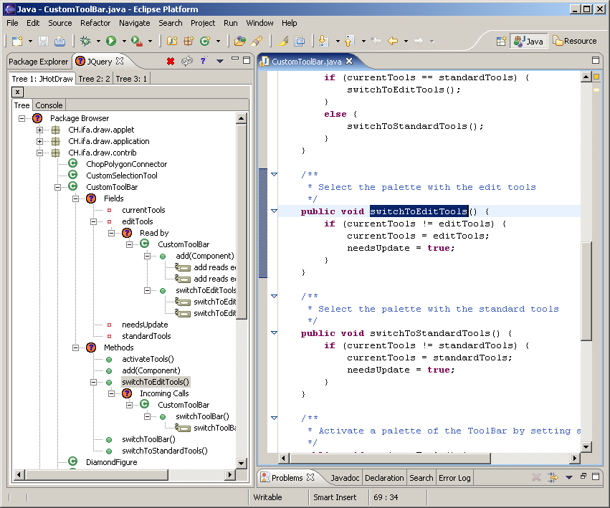Viewport: 610px width, 508px height.
Task: Open the Navigate menu
Action: [134, 23]
